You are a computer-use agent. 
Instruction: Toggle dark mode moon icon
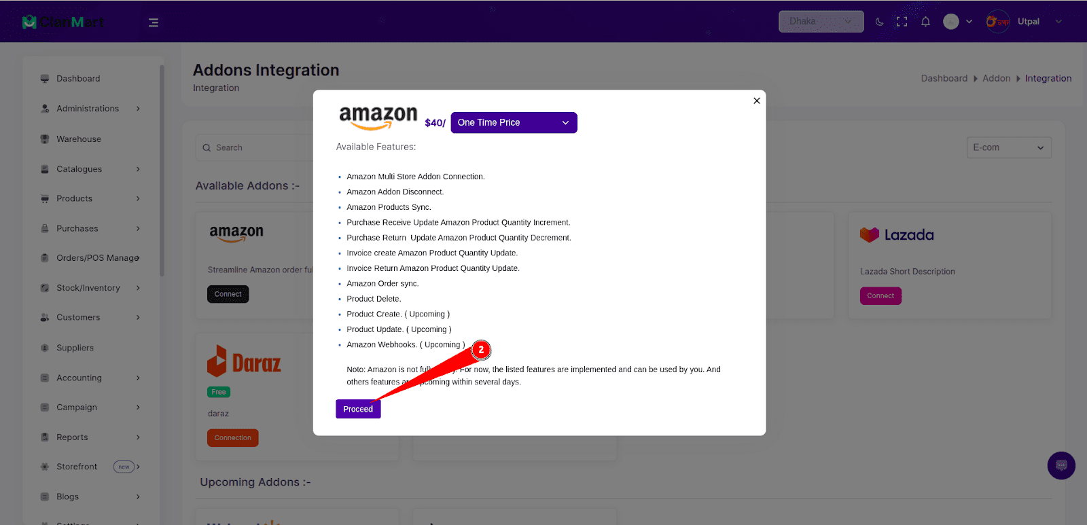(879, 22)
